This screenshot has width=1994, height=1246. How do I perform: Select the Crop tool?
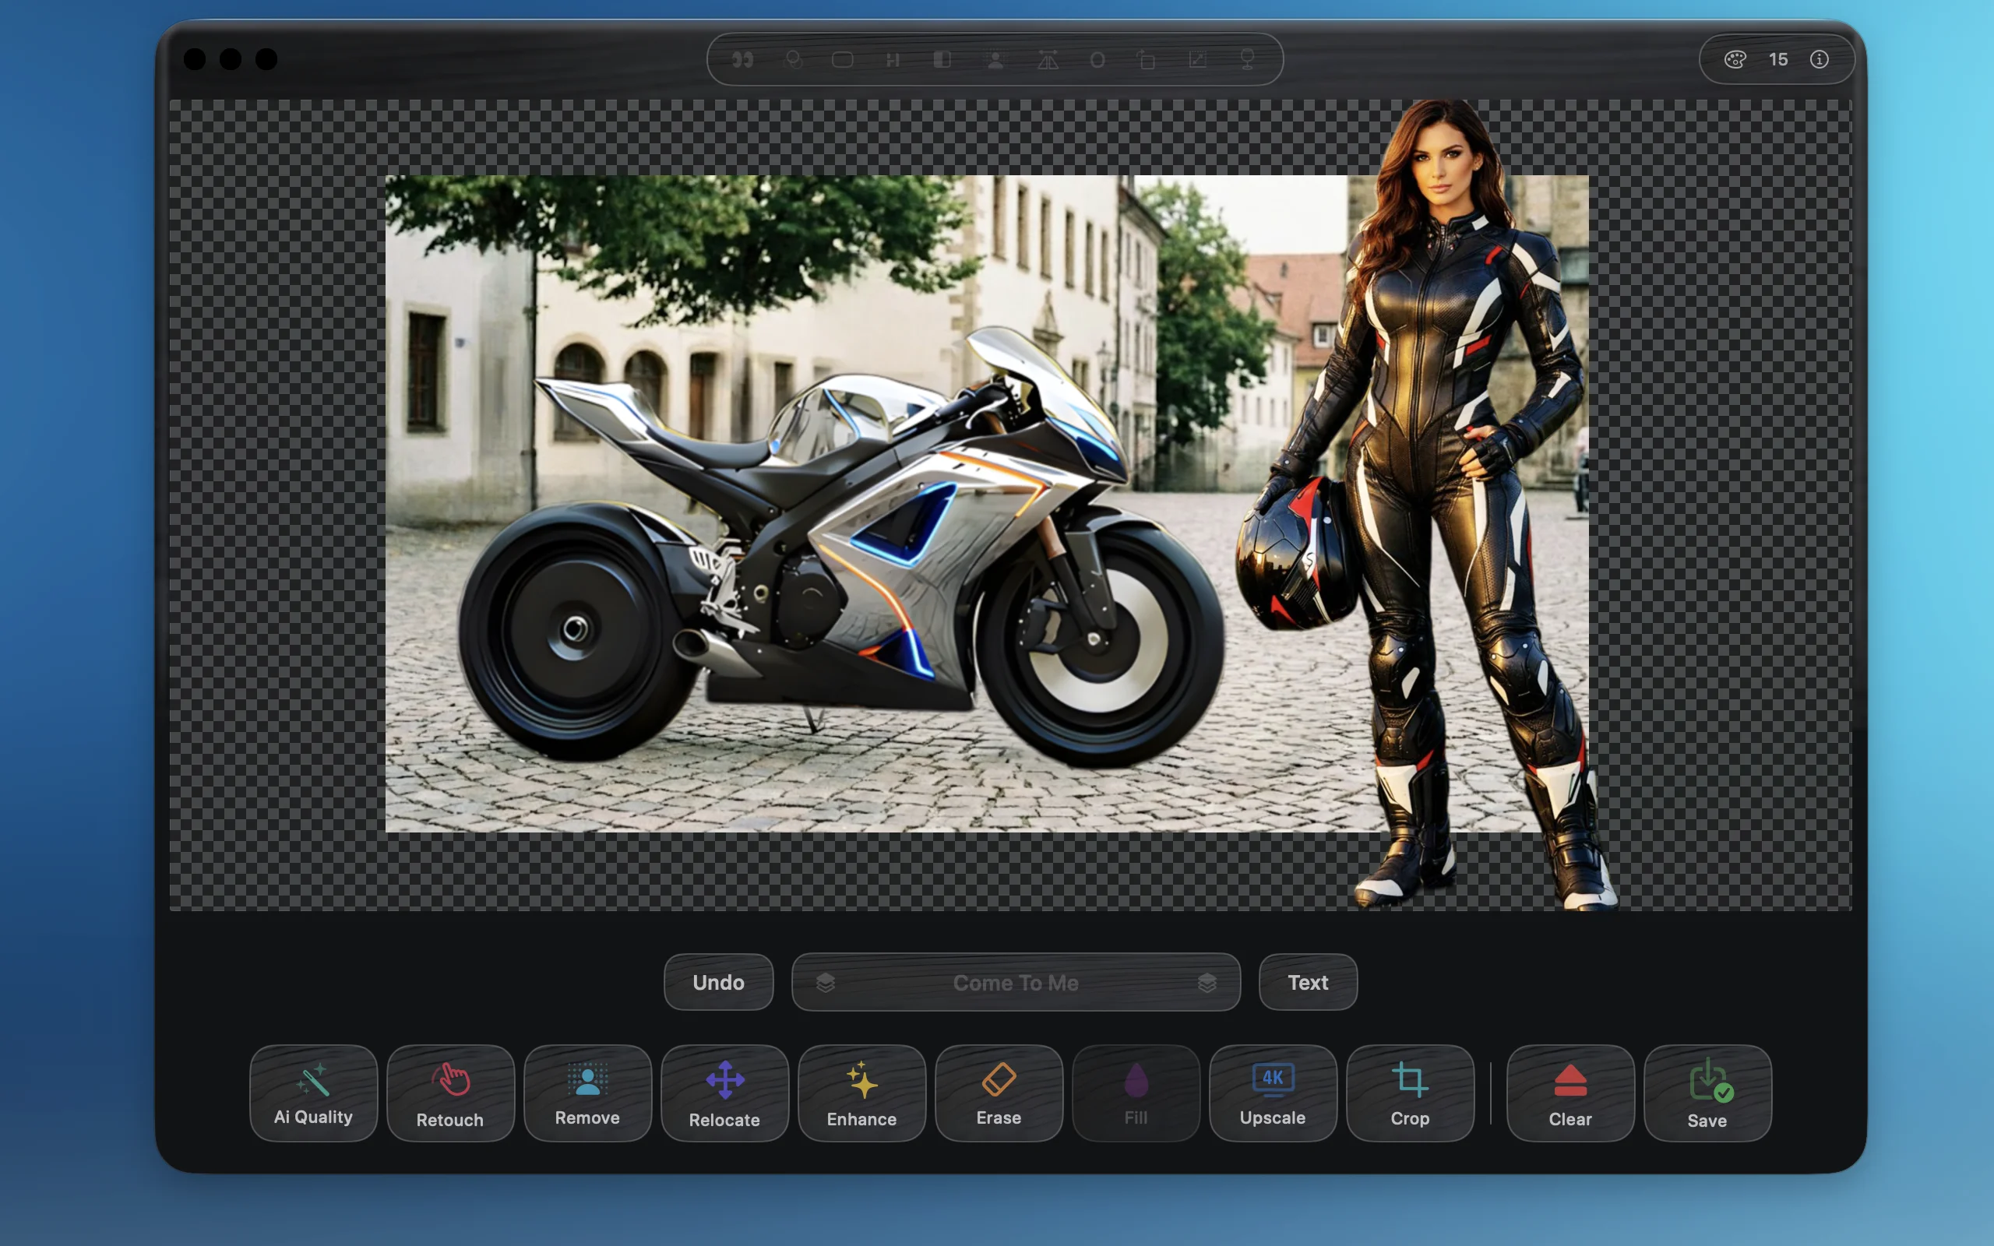1409,1093
